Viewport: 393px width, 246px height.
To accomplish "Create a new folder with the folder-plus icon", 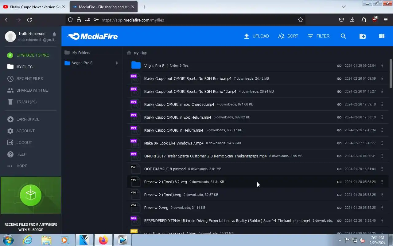I will tap(363, 36).
